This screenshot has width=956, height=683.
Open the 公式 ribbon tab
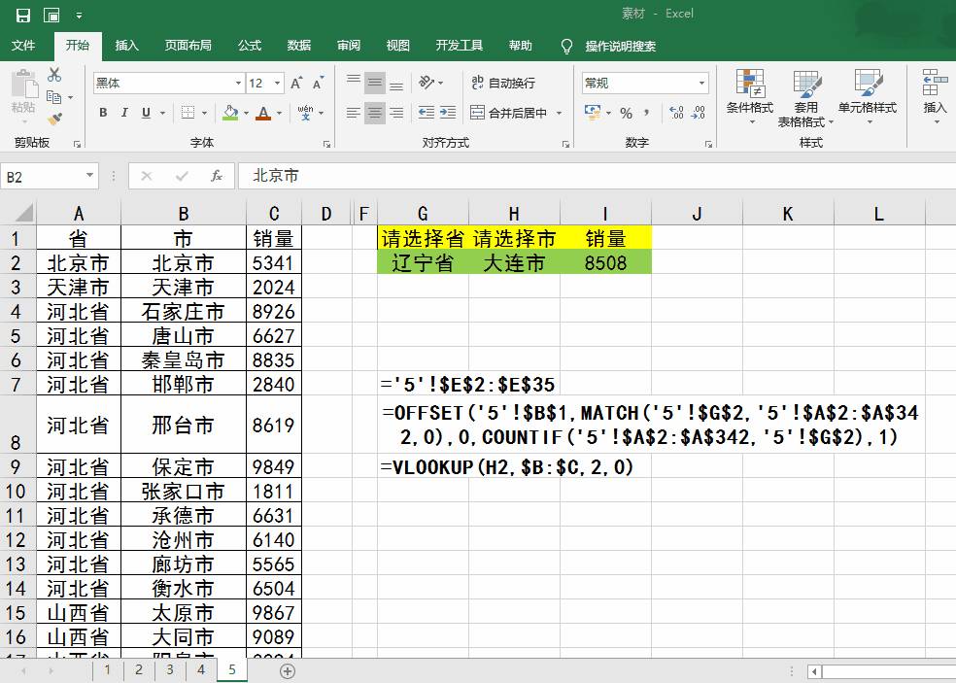(250, 46)
